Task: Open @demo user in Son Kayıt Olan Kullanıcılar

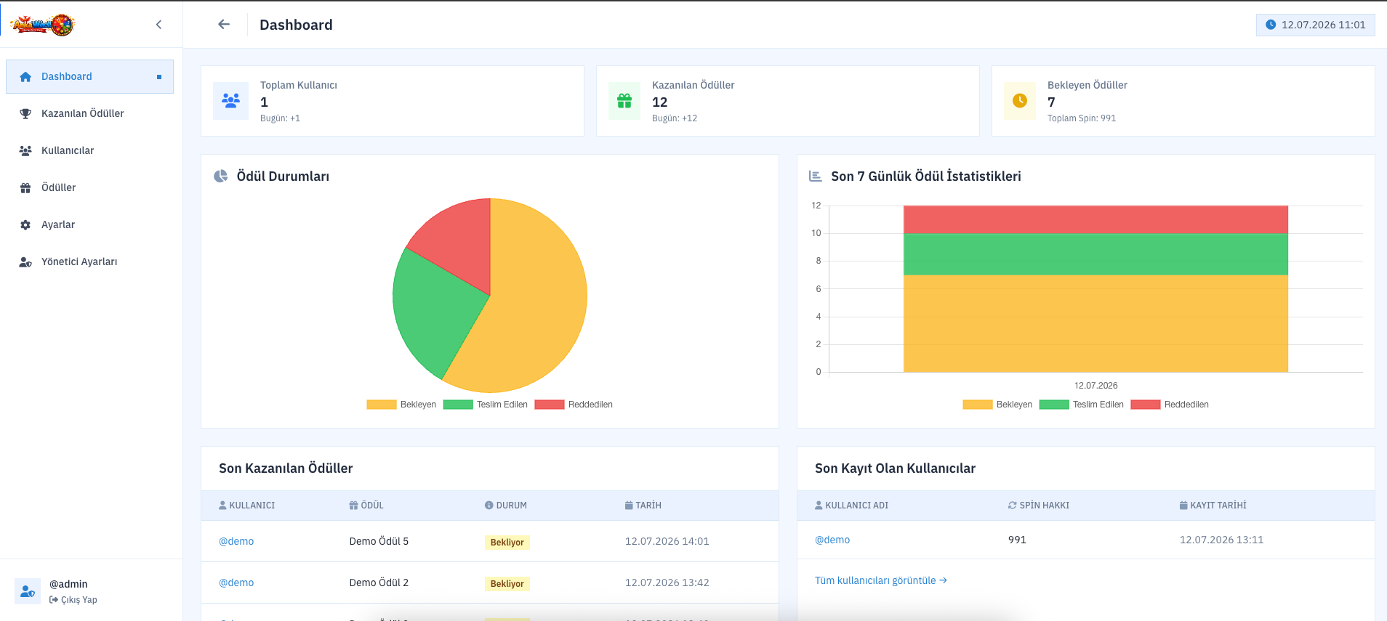Action: [832, 540]
